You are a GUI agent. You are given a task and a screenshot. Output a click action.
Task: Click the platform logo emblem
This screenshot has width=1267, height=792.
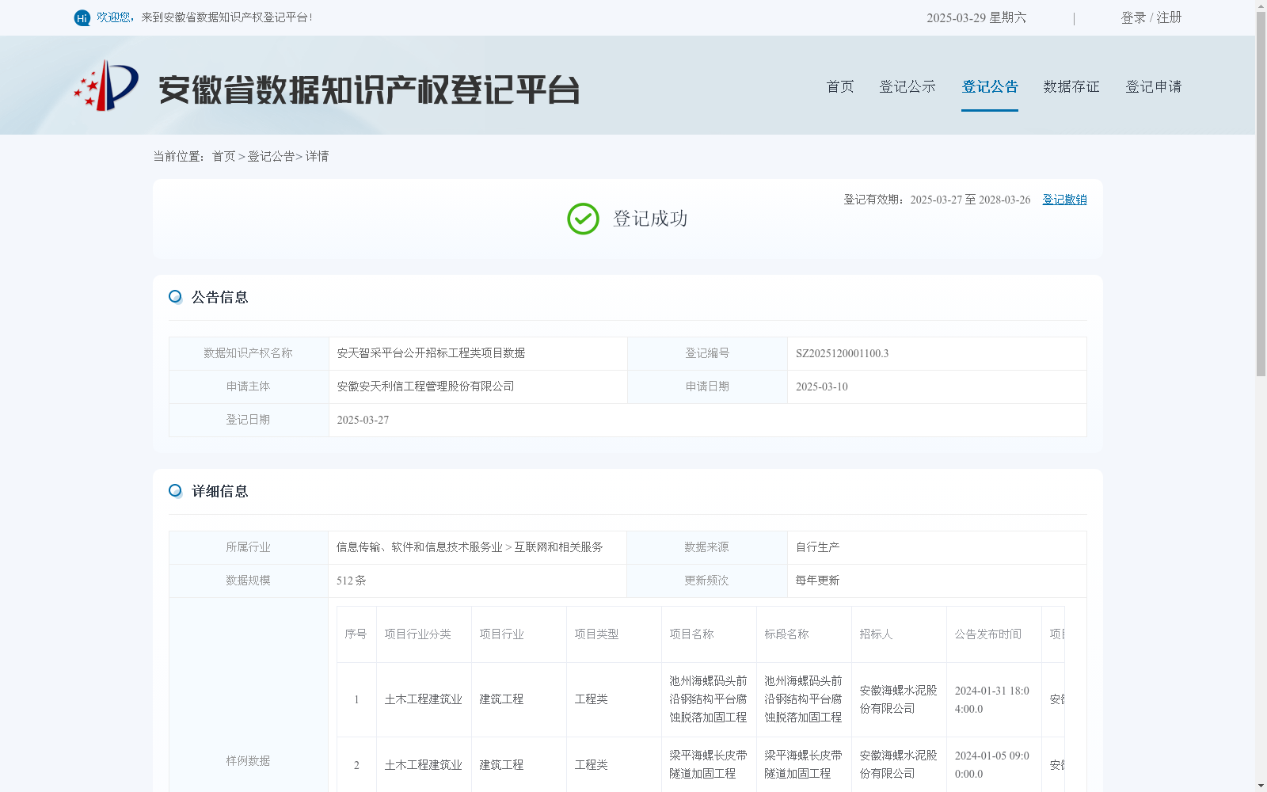tap(106, 86)
